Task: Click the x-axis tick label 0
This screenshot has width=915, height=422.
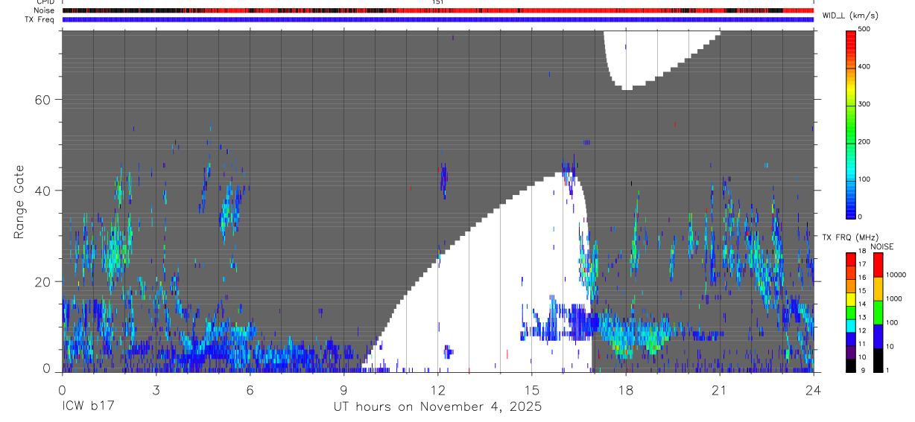Action: point(63,389)
